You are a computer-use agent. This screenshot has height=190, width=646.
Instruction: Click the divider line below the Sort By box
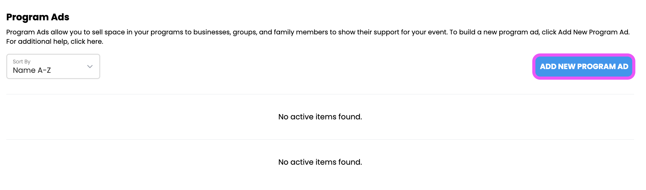point(320,94)
